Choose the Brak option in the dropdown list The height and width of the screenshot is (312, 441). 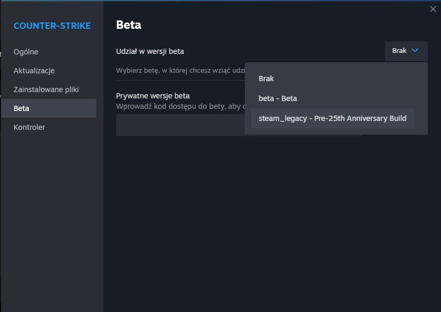pyautogui.click(x=266, y=79)
